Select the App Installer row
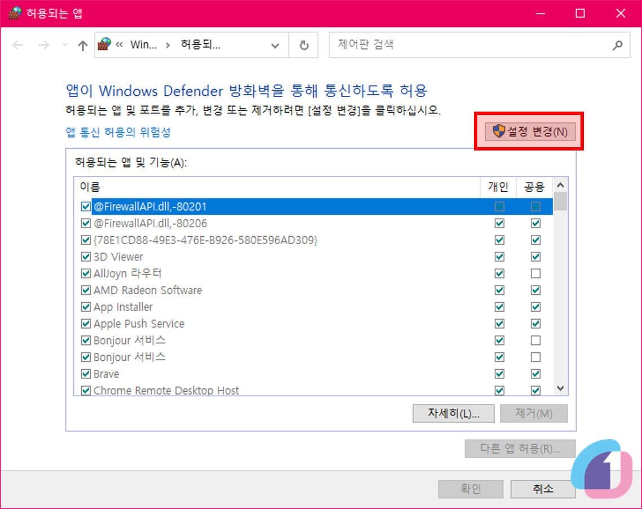The image size is (642, 509). (314, 307)
